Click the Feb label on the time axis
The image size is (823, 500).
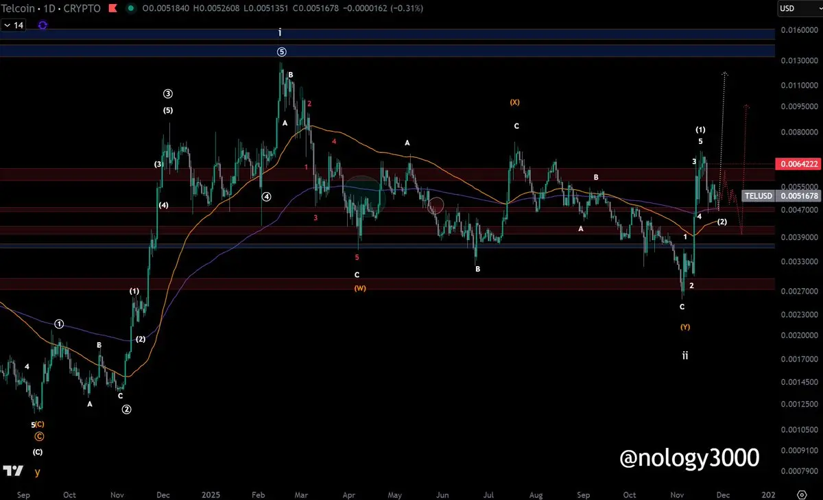259,494
